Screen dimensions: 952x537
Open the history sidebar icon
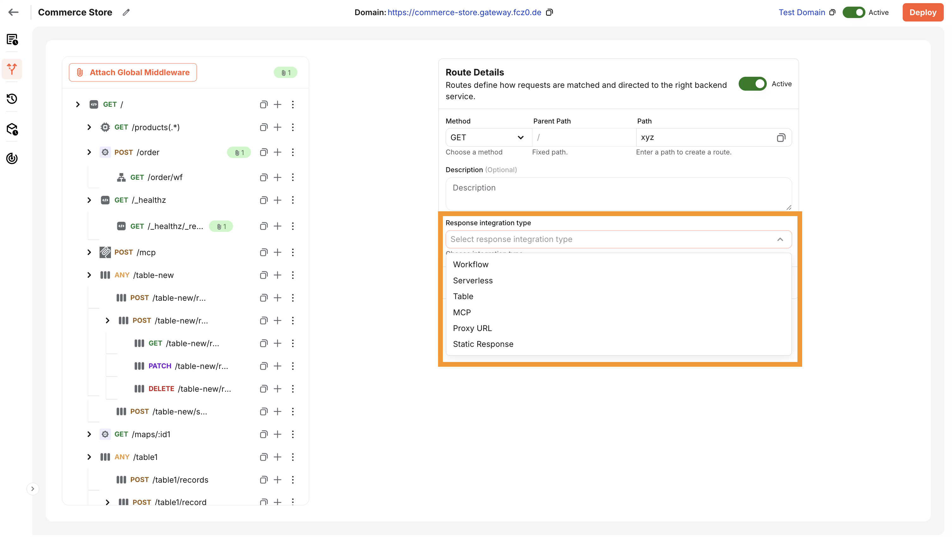coord(12,99)
